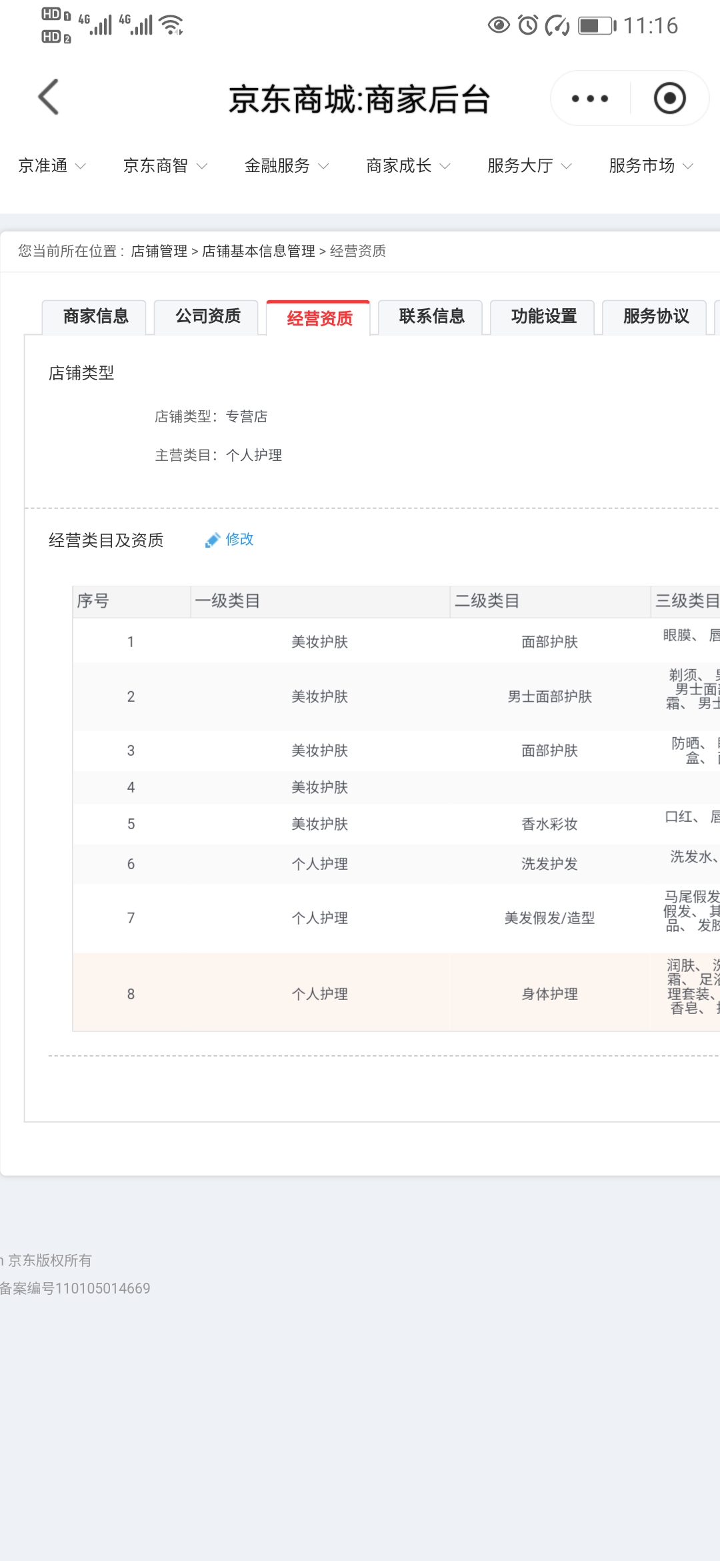This screenshot has width=720, height=1561.
Task: Open the 功能设置 tab
Action: [543, 317]
